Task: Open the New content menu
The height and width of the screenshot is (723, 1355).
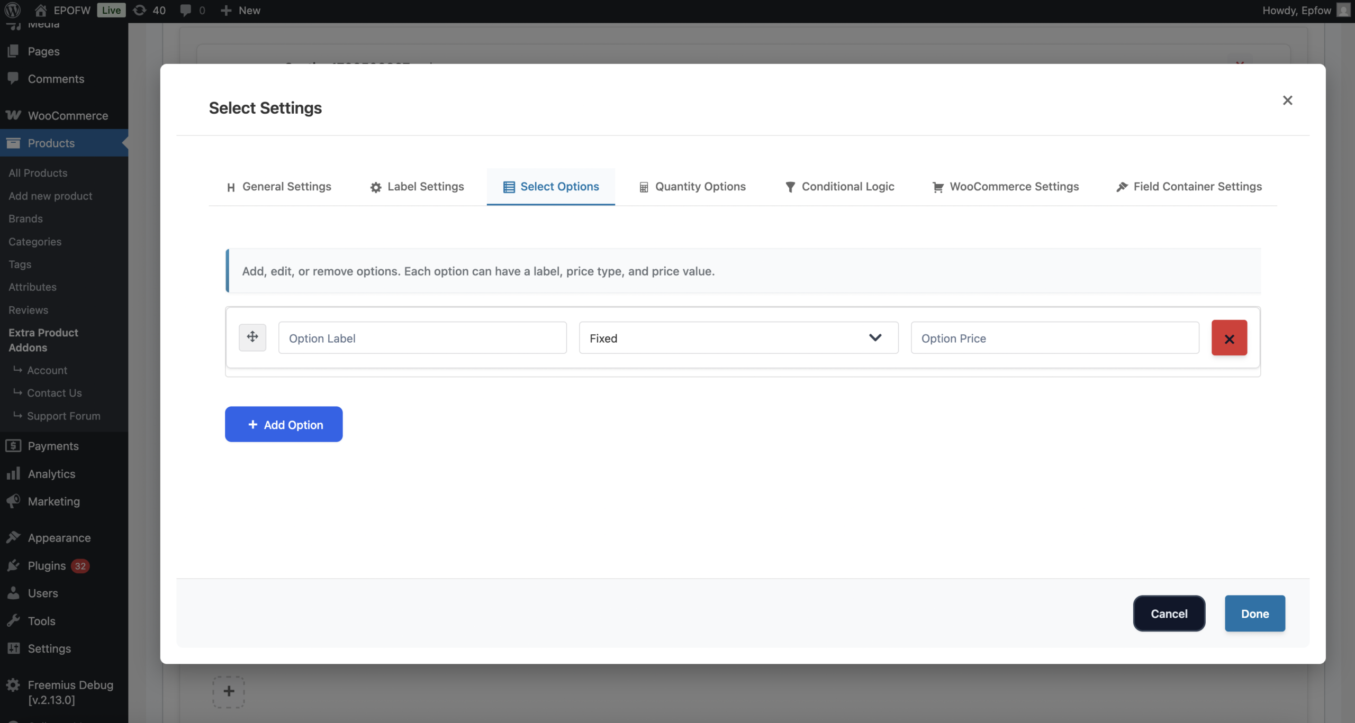Action: click(241, 10)
